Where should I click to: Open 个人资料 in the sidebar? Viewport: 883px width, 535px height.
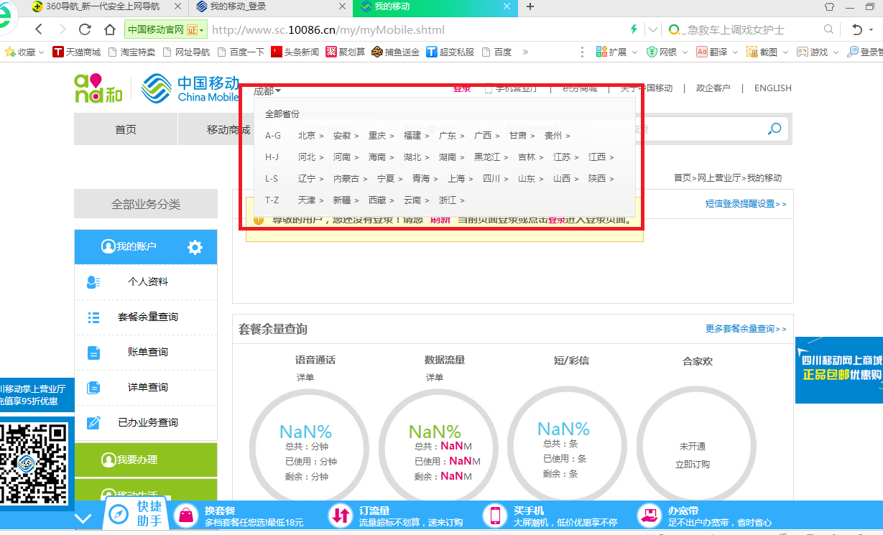(x=146, y=282)
